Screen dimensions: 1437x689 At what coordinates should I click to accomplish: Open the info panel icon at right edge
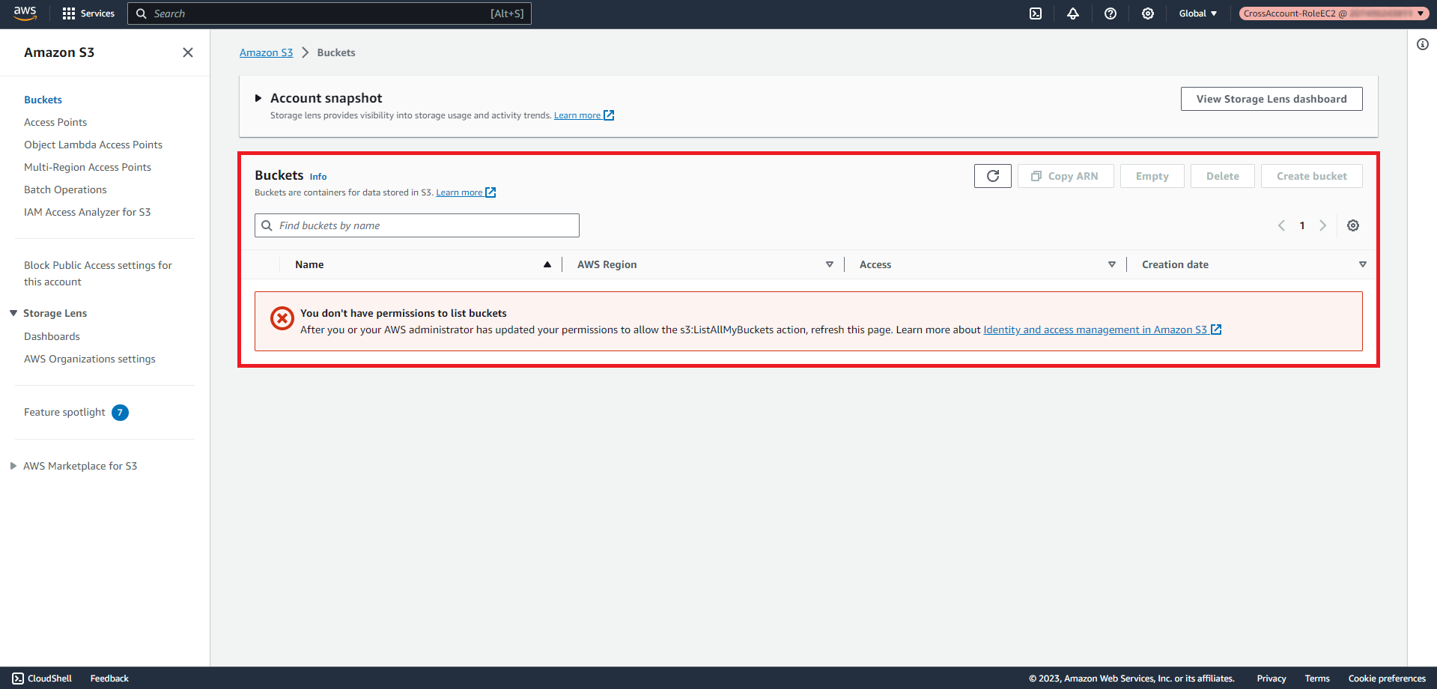click(1423, 44)
